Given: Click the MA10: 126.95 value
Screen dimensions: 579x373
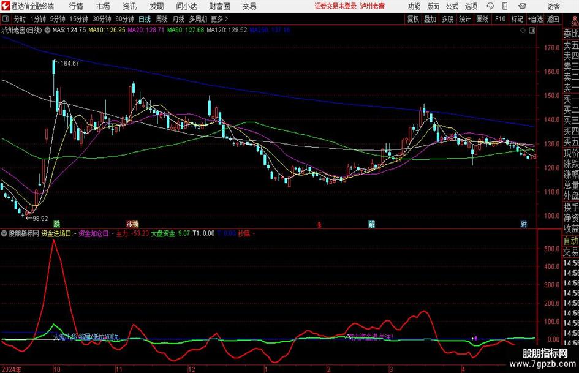Looking at the screenshot, I should pyautogui.click(x=107, y=30).
